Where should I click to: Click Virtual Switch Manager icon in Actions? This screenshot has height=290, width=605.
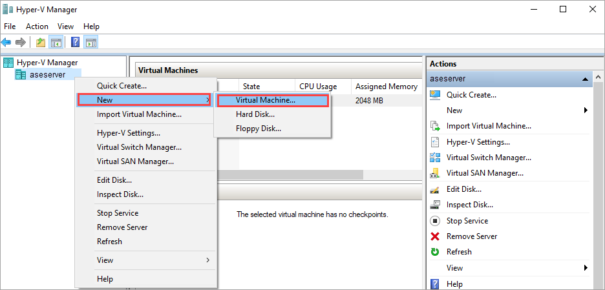pos(435,158)
